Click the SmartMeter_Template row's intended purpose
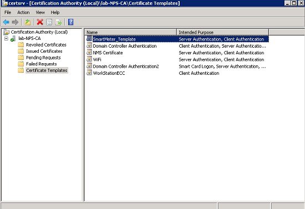Viewport: 305px width, 209px height. (221, 39)
